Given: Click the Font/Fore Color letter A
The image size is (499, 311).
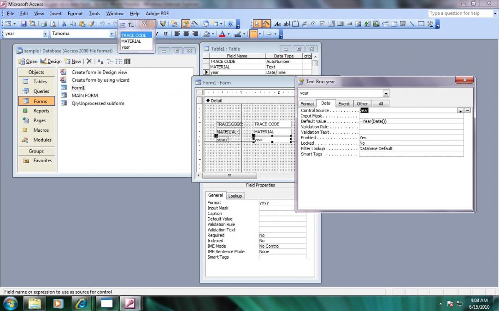Looking at the screenshot, I should 222,34.
